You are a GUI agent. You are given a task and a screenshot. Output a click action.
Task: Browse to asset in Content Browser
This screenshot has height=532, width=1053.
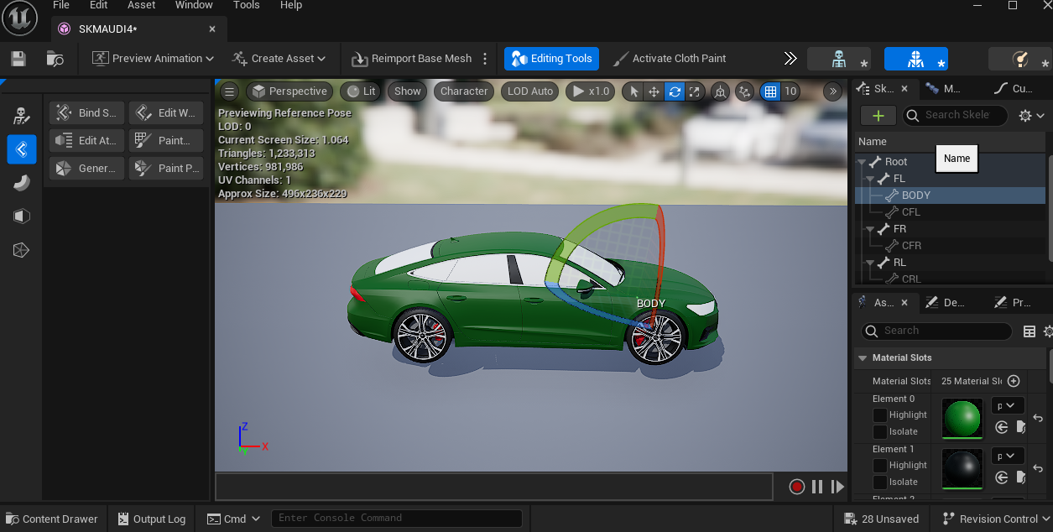point(55,59)
